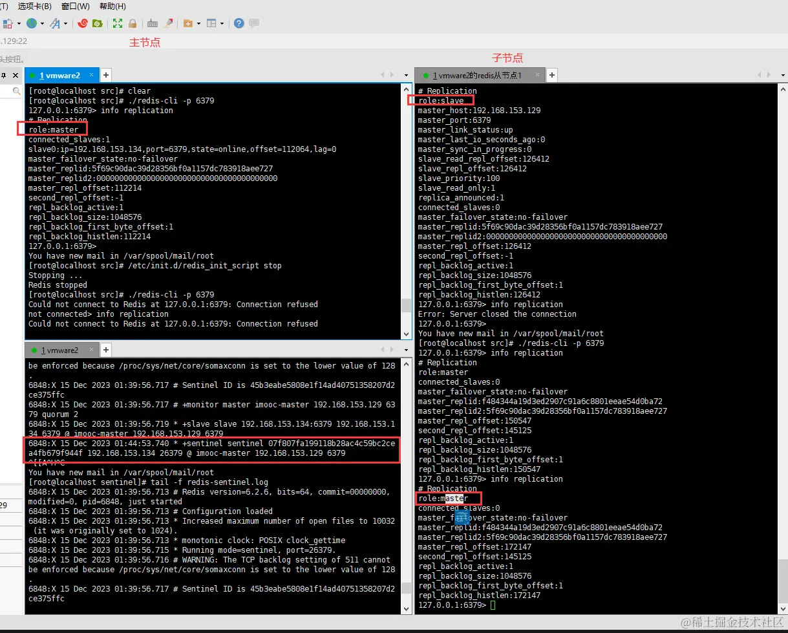Click the pane layout toolbar icon
Image resolution: width=788 pixels, height=633 pixels.
(211, 23)
